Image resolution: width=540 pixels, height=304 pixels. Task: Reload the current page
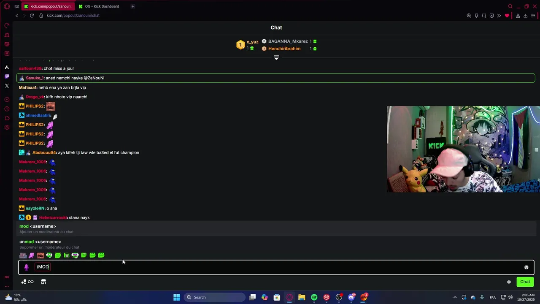32,16
